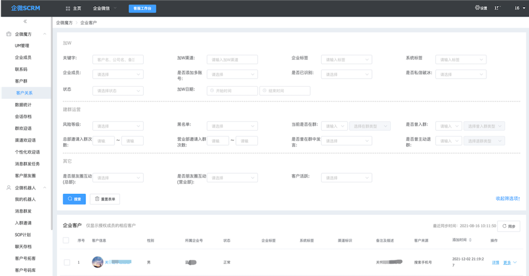Expand the 风险等级 dropdown

click(x=117, y=126)
